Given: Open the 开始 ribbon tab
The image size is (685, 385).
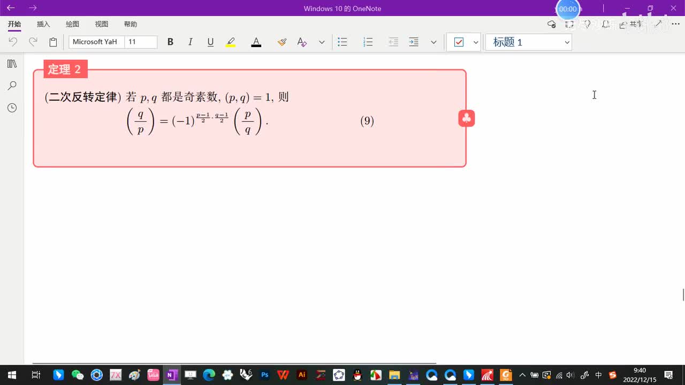Looking at the screenshot, I should click(x=14, y=24).
